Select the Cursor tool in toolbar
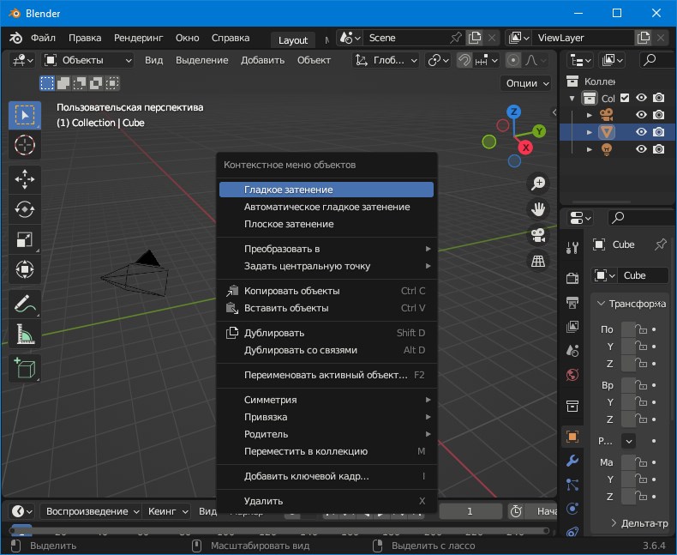 pos(25,145)
